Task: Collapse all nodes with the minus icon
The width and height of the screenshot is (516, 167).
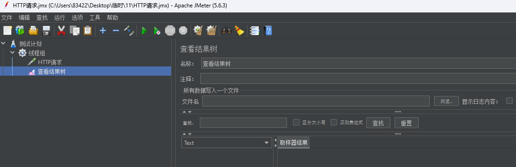Action: tap(116, 31)
